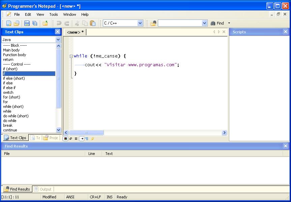Select the 'Main body' text clip
The image size is (291, 202).
coord(11,50)
